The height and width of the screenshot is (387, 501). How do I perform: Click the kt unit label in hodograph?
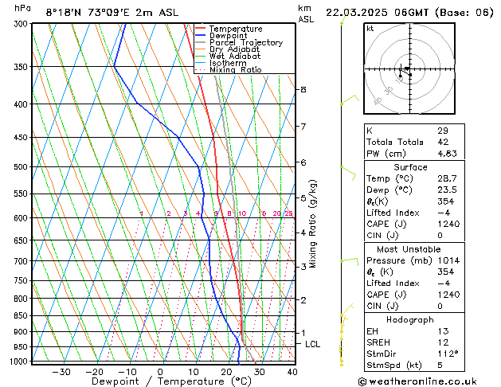370,29
